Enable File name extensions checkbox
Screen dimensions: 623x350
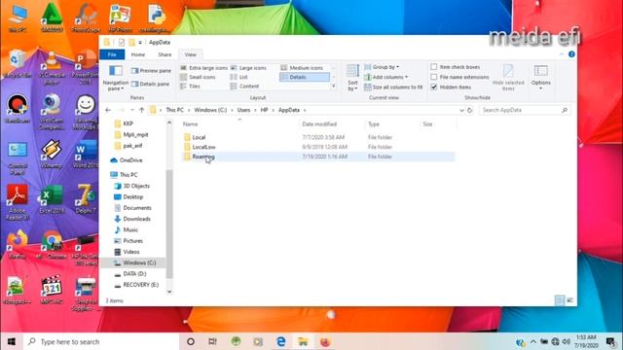pyautogui.click(x=434, y=77)
